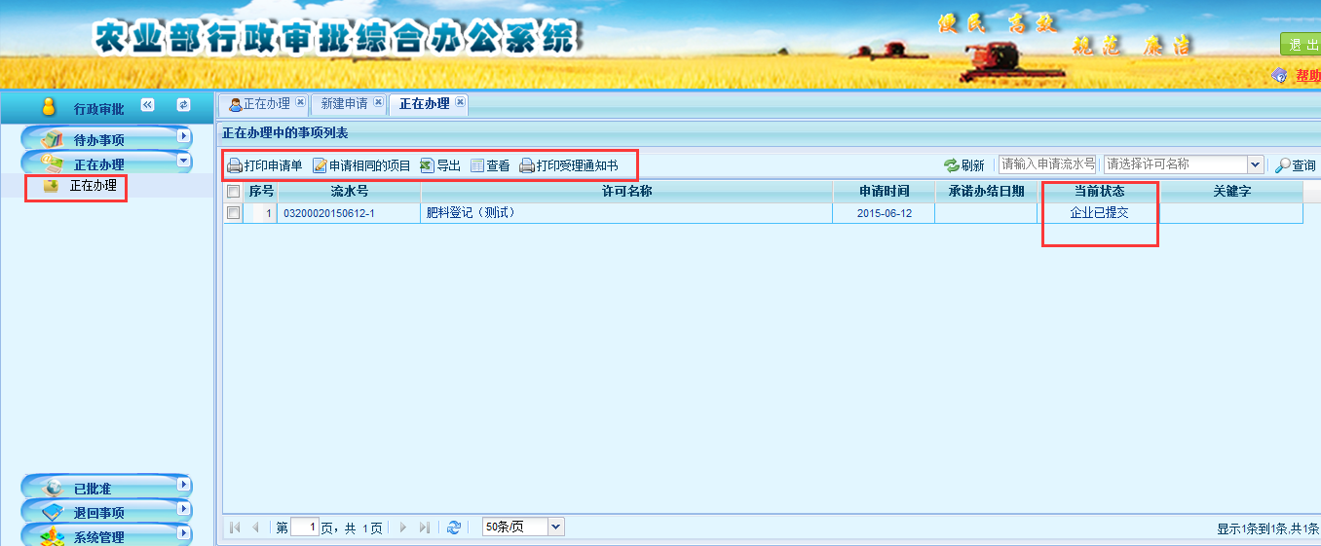
Task: Check the row checkbox for 肥料登记（测试）
Action: tap(233, 212)
